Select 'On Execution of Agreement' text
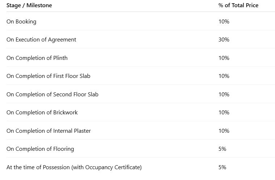Screen dimensions: 275x180 point(41,40)
